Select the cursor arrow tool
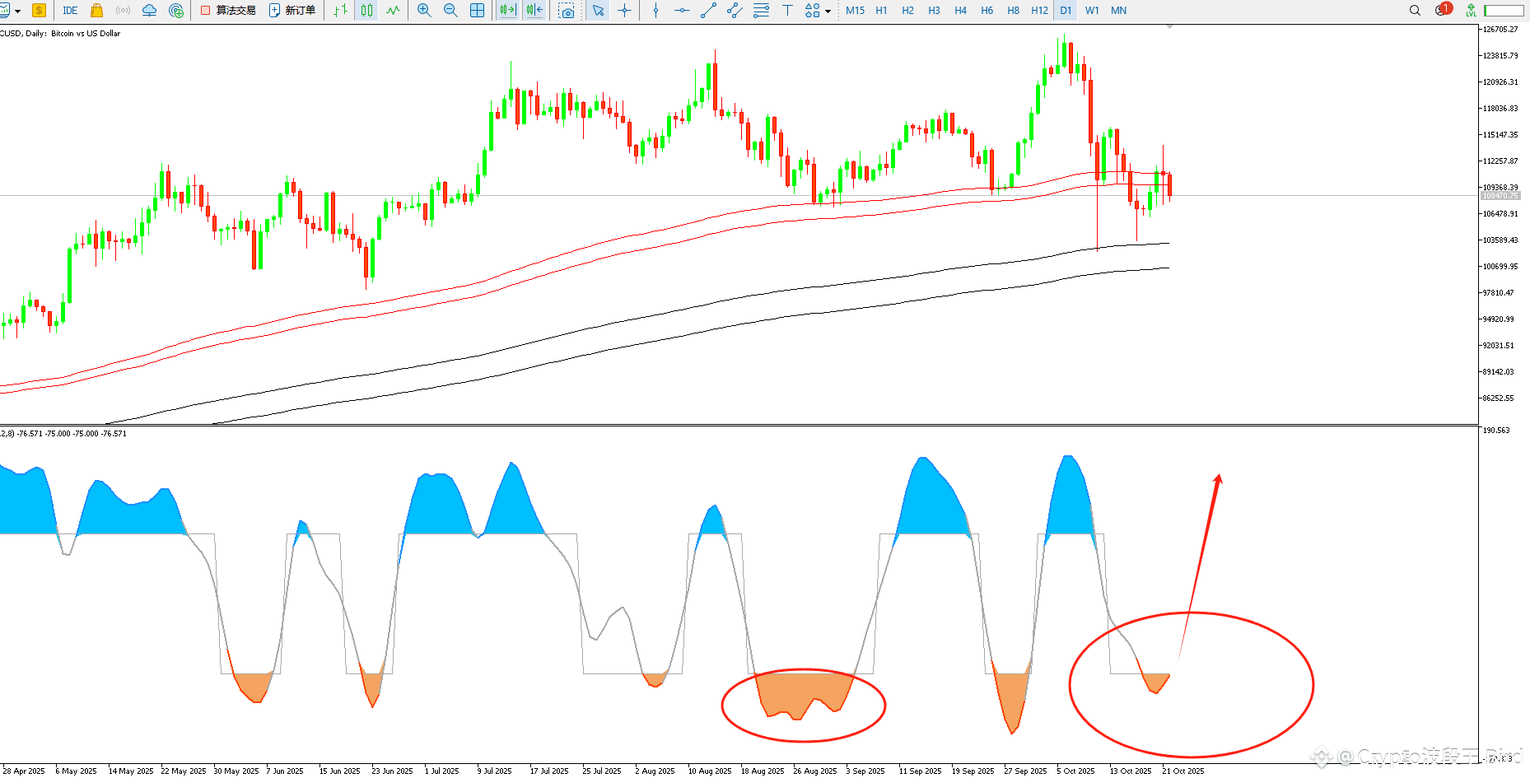The height and width of the screenshot is (778, 1530). point(598,11)
